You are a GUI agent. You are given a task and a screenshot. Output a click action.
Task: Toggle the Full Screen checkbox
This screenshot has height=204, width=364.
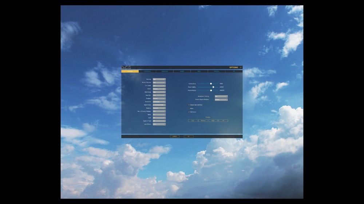tap(189, 112)
